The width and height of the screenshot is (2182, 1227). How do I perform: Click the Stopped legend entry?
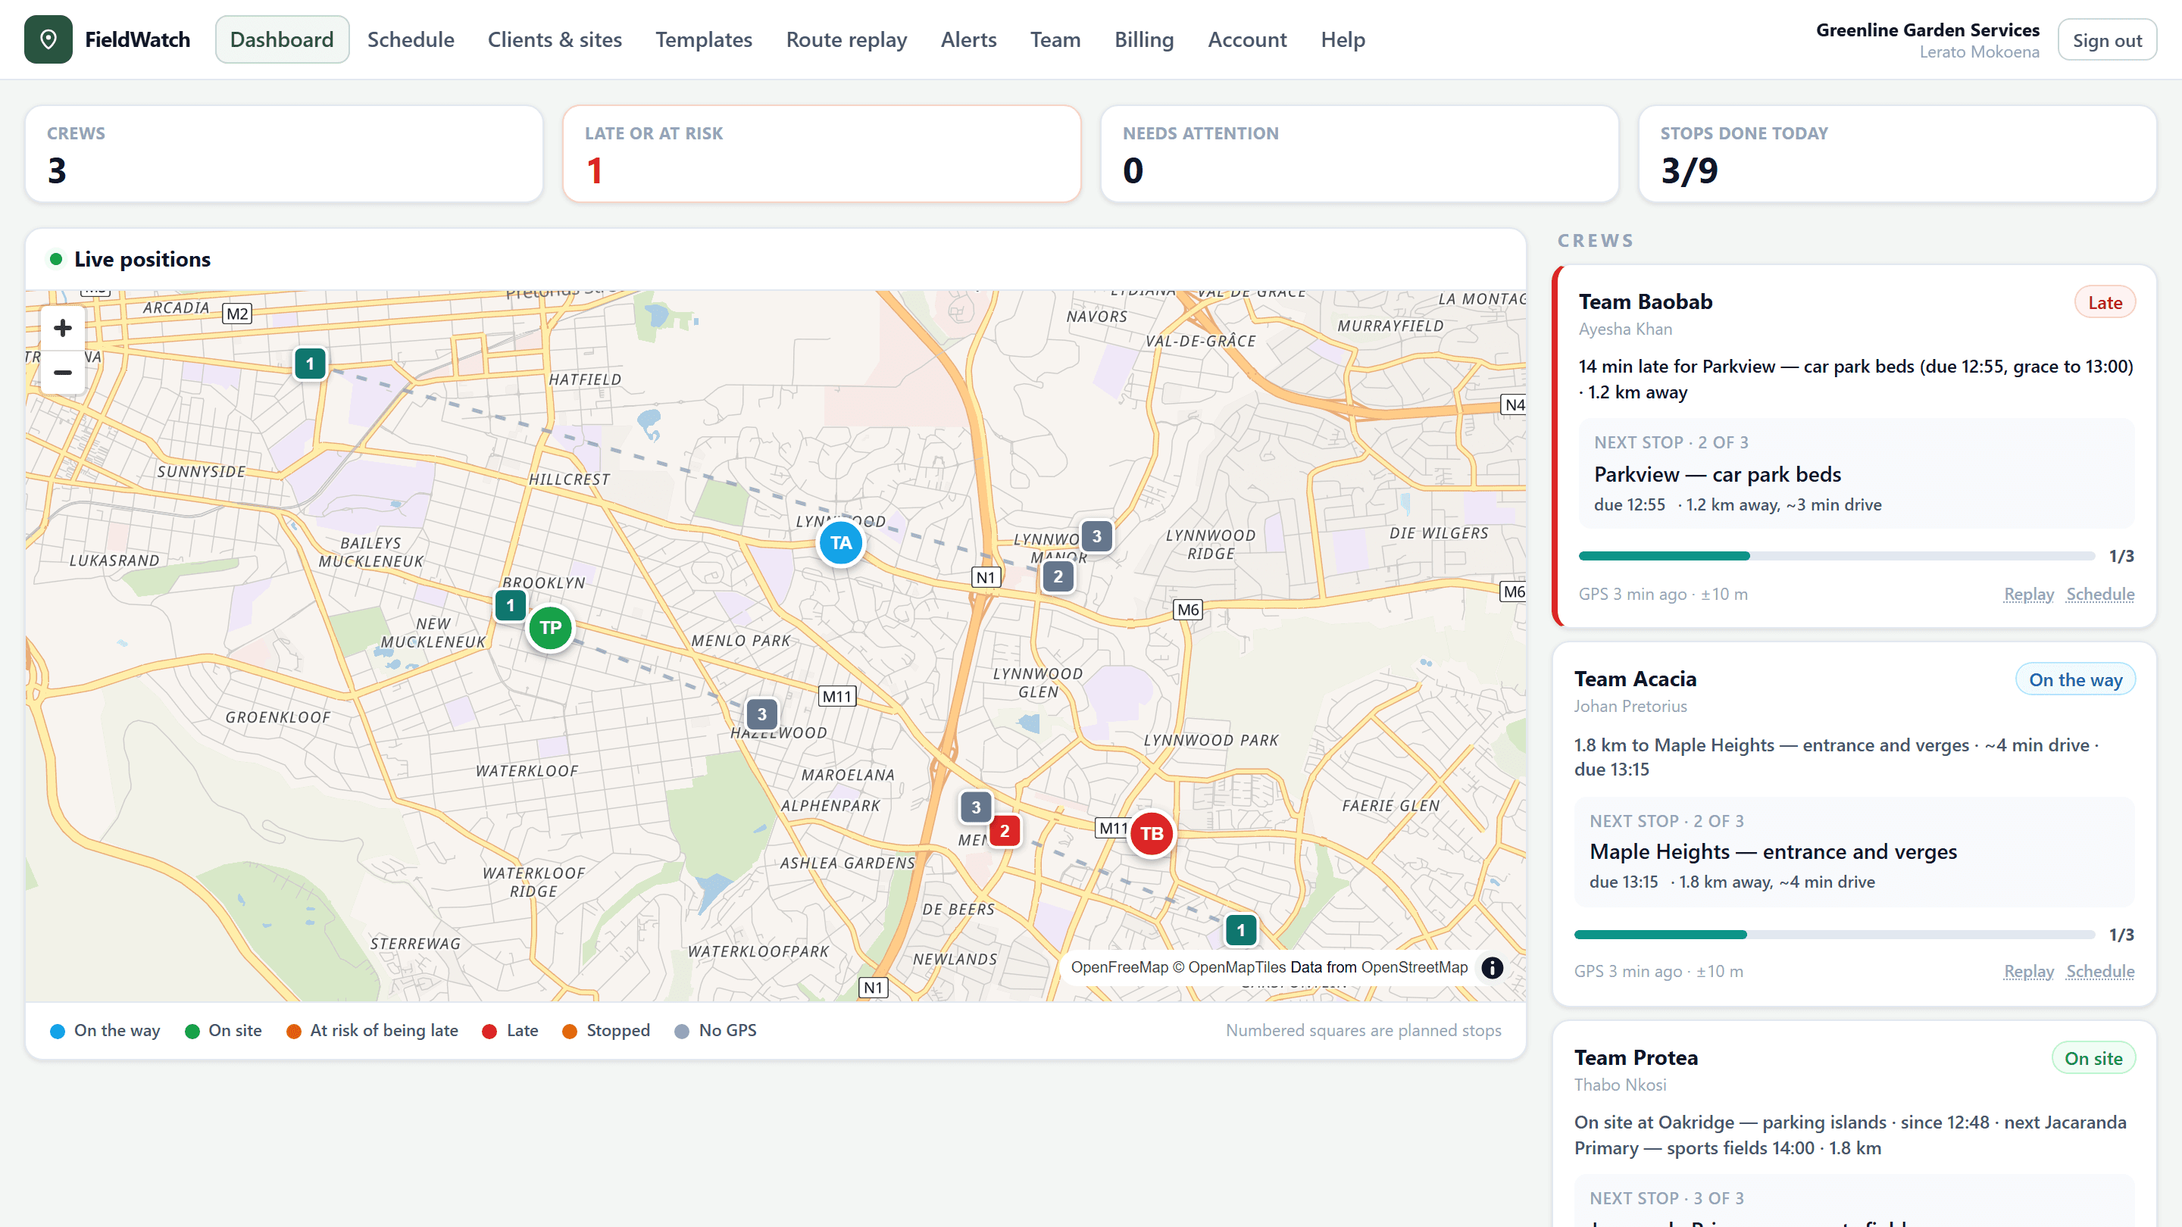606,1031
